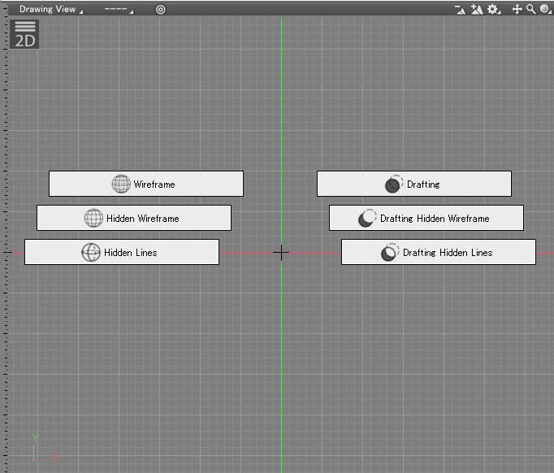Click the Hidden Wireframe globe icon

[93, 218]
